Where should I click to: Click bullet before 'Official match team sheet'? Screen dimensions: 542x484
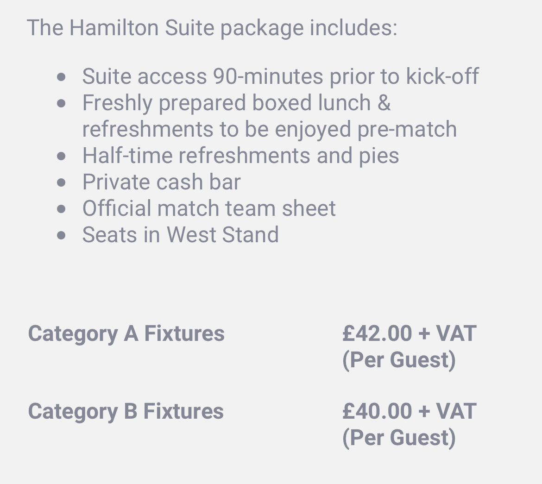(x=61, y=209)
